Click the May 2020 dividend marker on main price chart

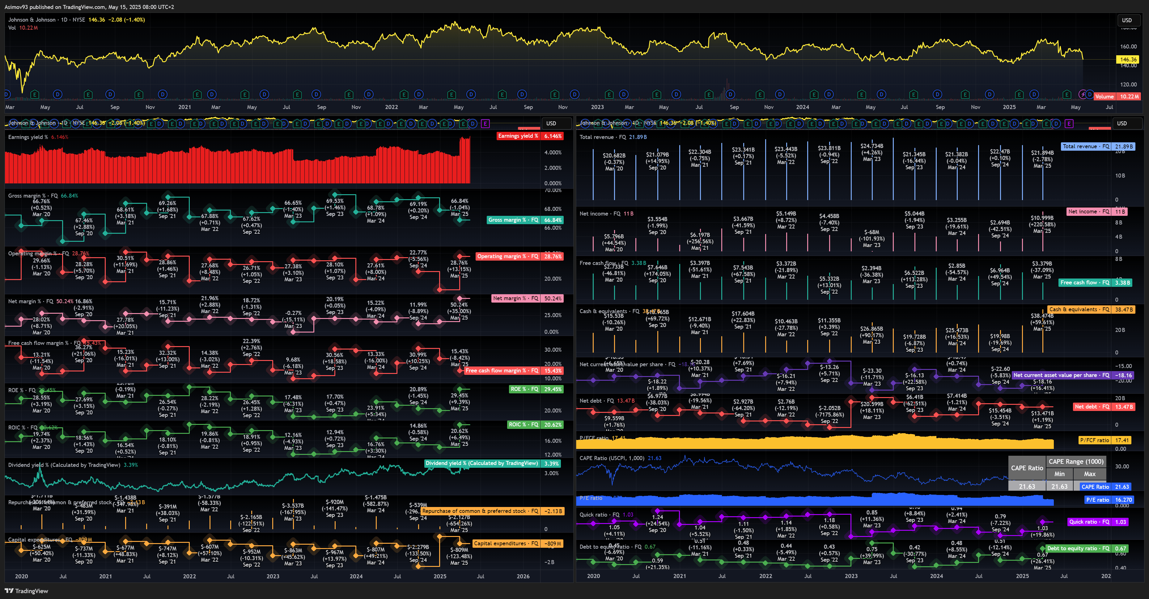tap(57, 94)
